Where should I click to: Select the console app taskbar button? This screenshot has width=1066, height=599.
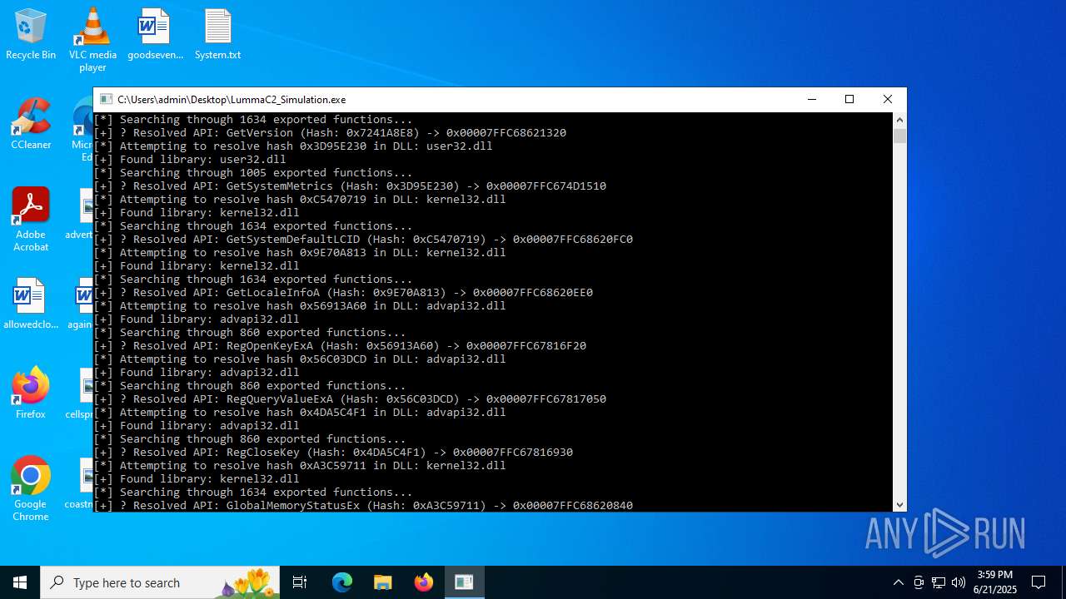tap(464, 582)
